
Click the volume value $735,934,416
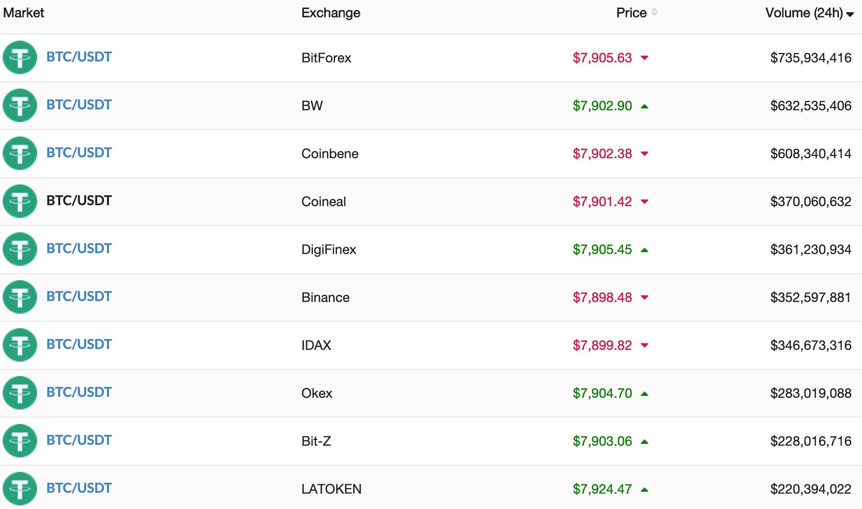(810, 58)
